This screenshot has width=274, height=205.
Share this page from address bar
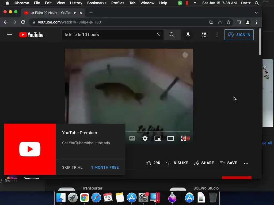(220, 22)
